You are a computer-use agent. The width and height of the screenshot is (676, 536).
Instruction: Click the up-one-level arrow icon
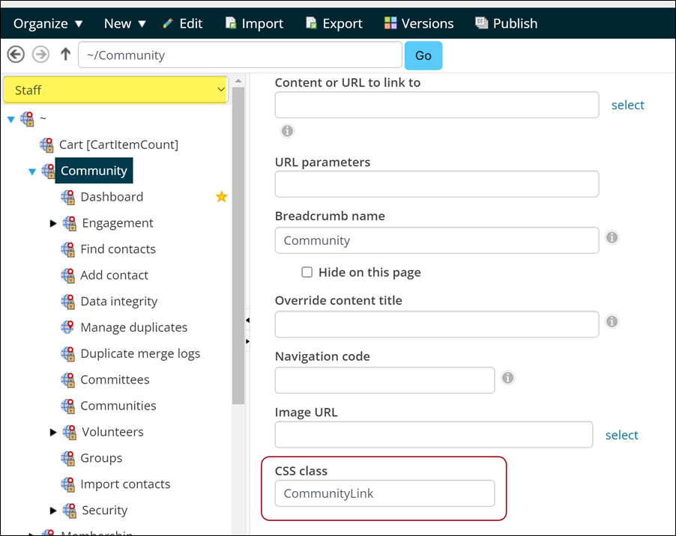pos(65,54)
